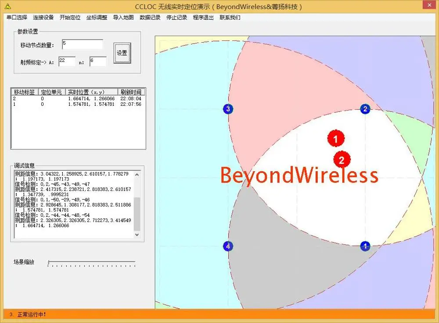
Task: Choose 导入地图 from the menu bar
Action: point(123,18)
